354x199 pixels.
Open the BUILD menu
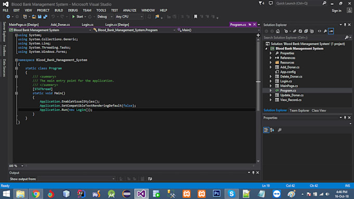(x=59, y=10)
